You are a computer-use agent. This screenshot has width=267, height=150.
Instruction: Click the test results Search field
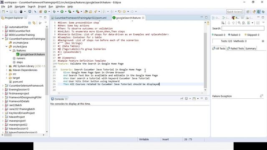pos(243,28)
